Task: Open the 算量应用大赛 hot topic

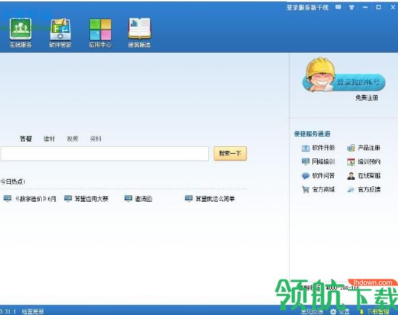Action: 91,199
